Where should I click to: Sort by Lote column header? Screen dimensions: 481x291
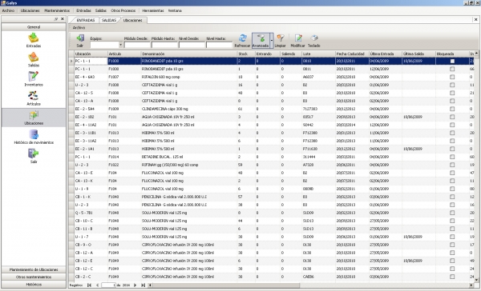pos(318,54)
